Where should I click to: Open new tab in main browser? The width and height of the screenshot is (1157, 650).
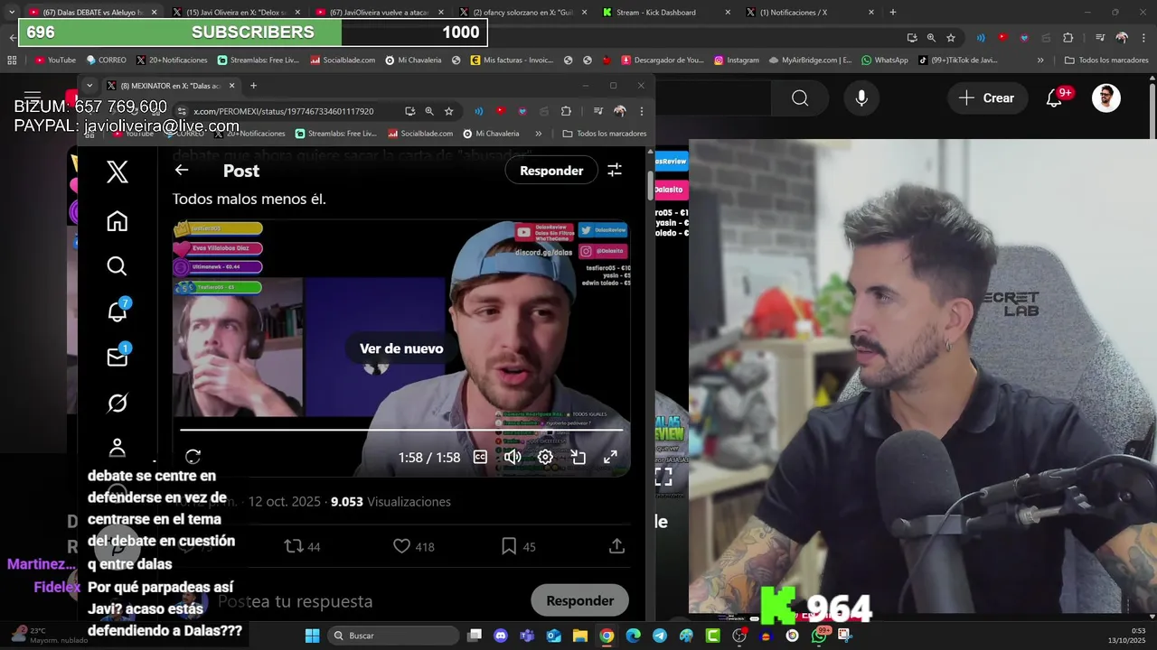[893, 13]
